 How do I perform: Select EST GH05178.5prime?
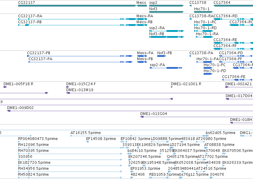169,160
